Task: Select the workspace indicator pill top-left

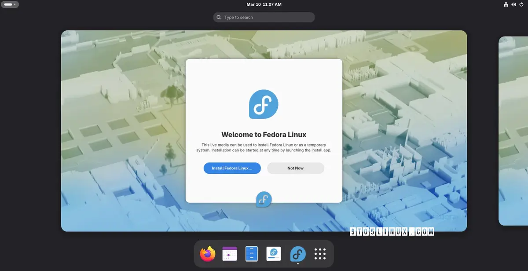Action: 10,4
